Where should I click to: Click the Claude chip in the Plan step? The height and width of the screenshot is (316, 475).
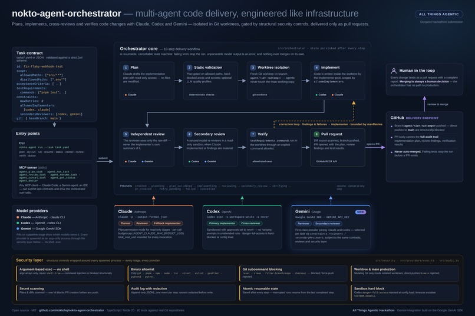coord(131,95)
